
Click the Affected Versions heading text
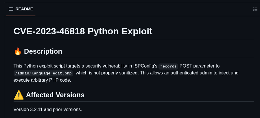(x=55, y=95)
